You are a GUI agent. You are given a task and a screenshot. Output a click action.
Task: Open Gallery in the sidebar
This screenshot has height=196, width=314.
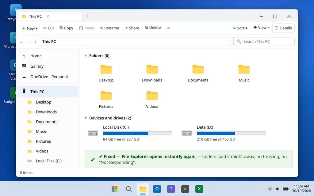[x=48, y=66]
